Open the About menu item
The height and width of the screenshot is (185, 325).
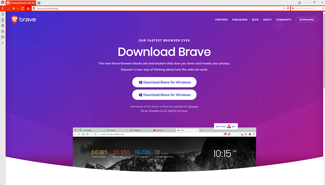(x=268, y=20)
